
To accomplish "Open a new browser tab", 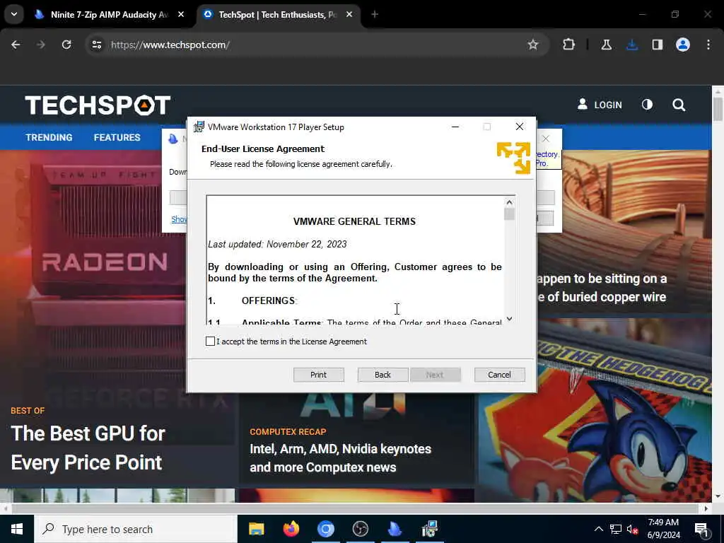I will click(375, 15).
